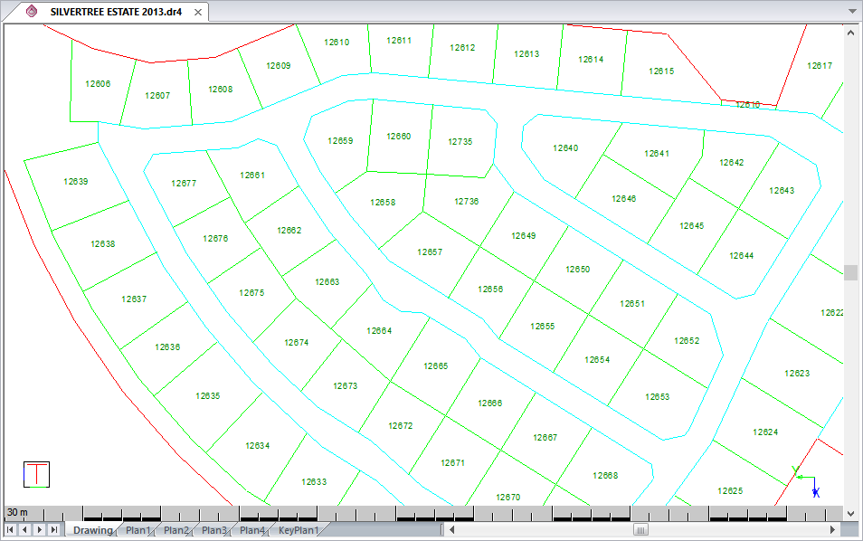
Task: Jump to last sheet tab with navigation arrow
Action: 54,529
